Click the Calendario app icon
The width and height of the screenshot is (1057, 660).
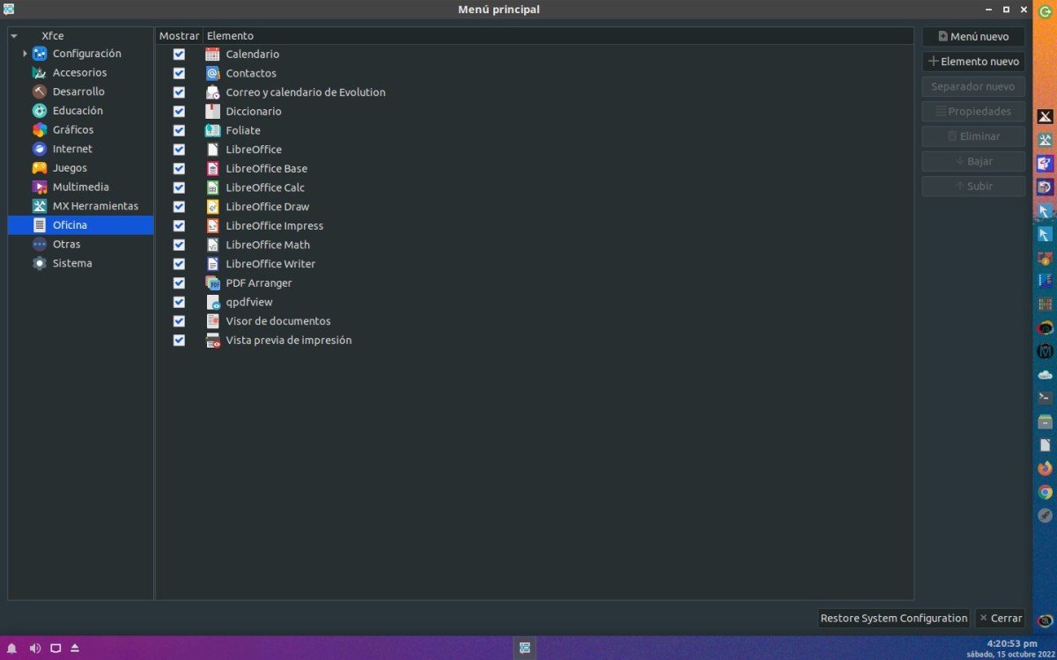pyautogui.click(x=212, y=55)
